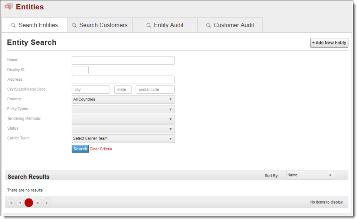This screenshot has width=357, height=219.
Task: Click the Clear Criteria link
Action: 101,149
